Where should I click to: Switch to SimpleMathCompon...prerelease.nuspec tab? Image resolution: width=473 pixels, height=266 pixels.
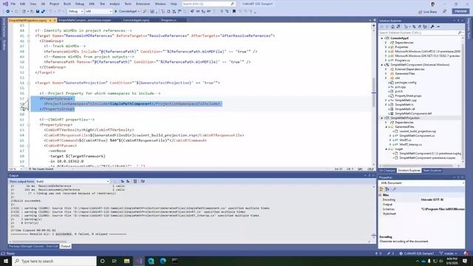tap(85, 20)
